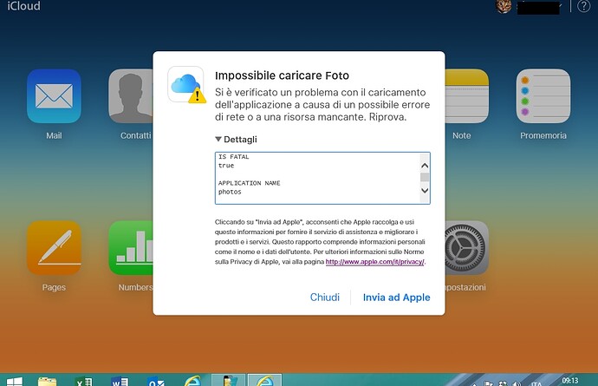Open File Explorer from the taskbar
This screenshot has width=598, height=386.
point(48,382)
